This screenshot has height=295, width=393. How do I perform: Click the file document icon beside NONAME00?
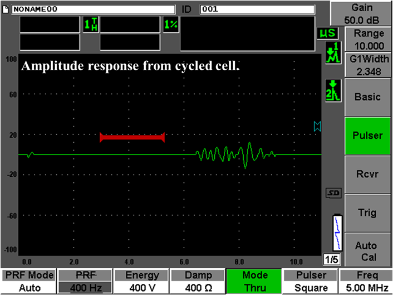coord(6,9)
